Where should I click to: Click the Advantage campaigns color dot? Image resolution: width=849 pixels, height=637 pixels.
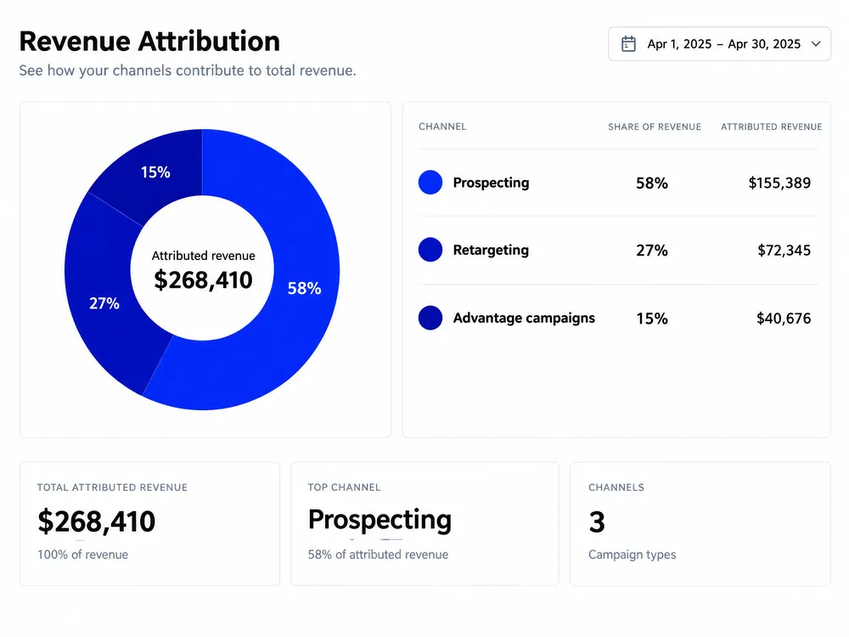(x=430, y=318)
